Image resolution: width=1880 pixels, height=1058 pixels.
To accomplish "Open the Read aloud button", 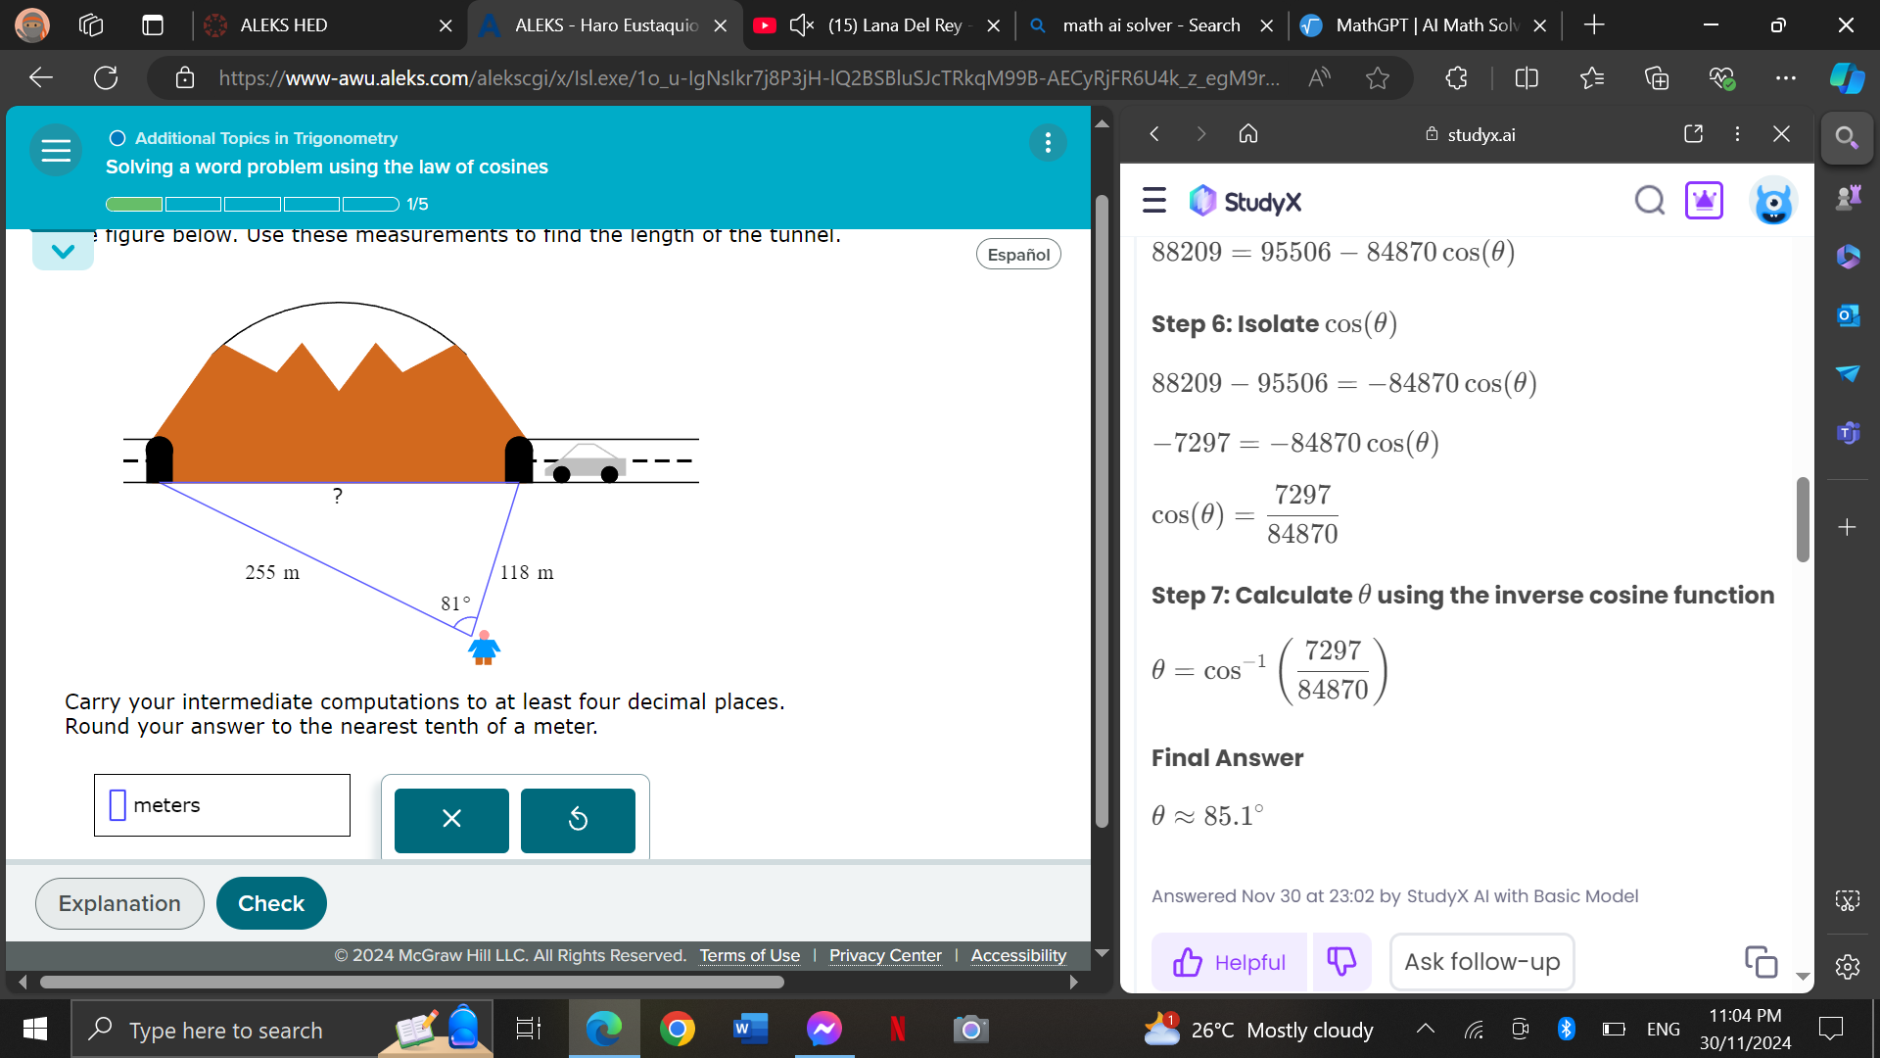I will (x=1319, y=78).
